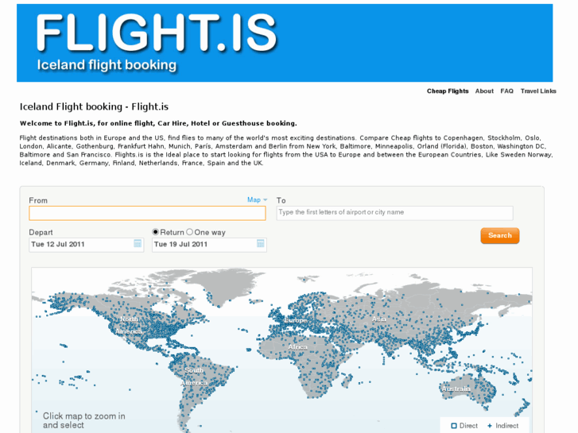Open the Return date calendar icon
Image resolution: width=578 pixels, height=433 pixels.
coord(260,244)
